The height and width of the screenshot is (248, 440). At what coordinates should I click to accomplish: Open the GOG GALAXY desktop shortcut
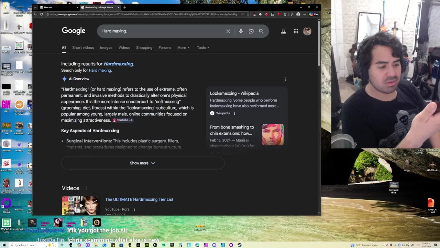pyautogui.click(x=7, y=206)
